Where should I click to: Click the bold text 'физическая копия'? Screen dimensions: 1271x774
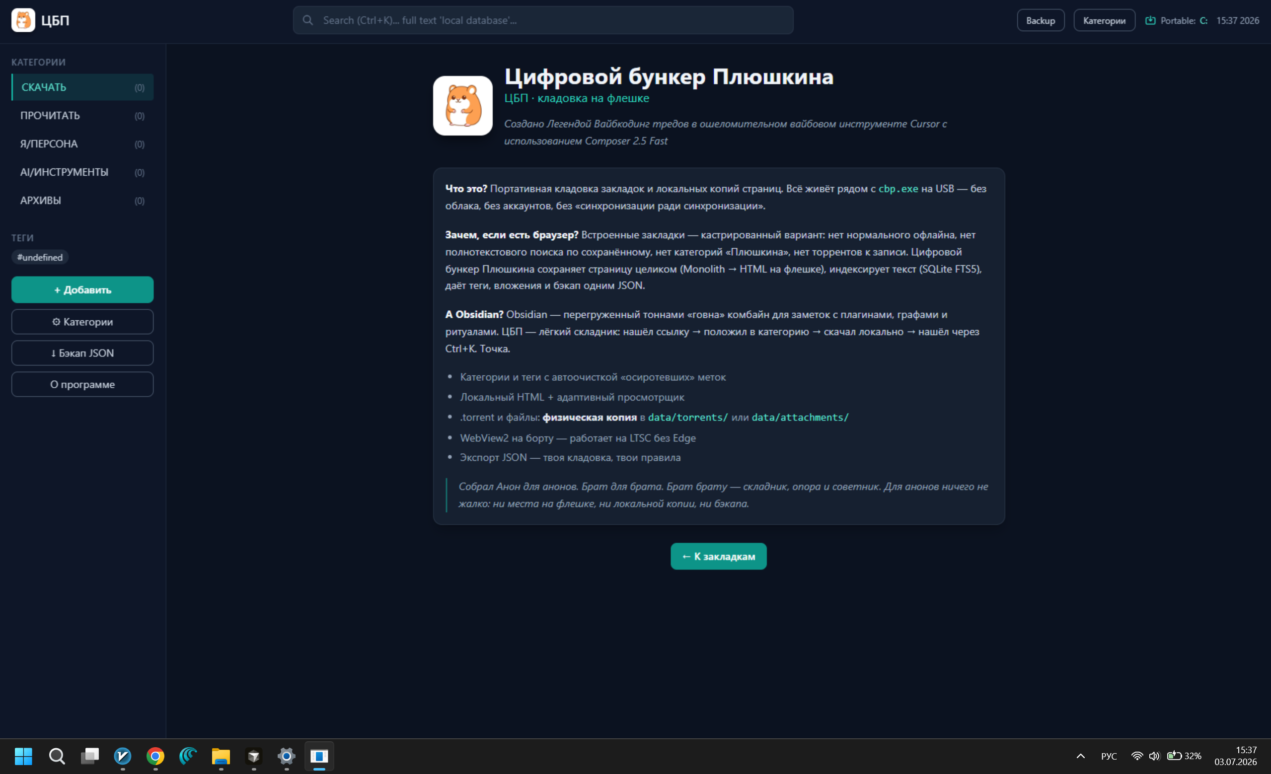590,417
